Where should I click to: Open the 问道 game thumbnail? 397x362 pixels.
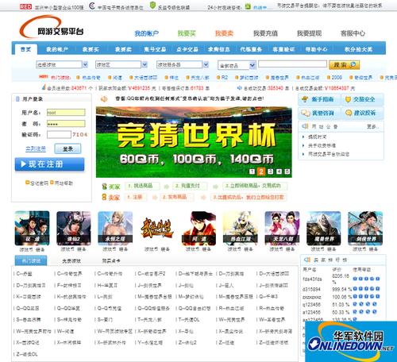(198, 228)
